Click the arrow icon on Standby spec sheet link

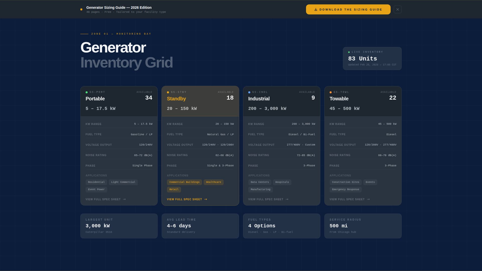coord(206,199)
